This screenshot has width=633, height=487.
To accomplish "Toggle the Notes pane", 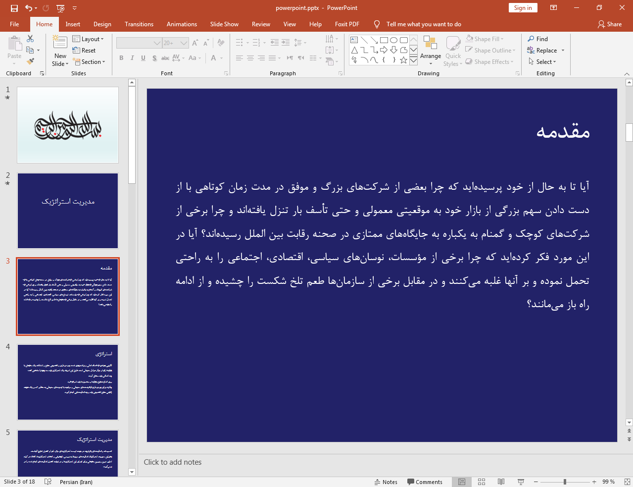I will [x=386, y=482].
